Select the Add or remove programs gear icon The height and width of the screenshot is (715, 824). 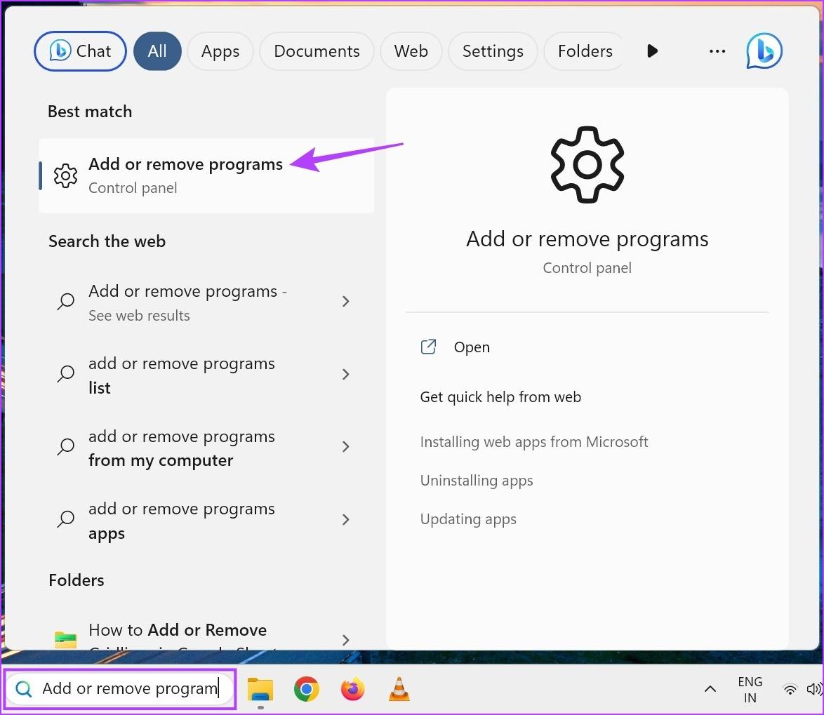coord(65,175)
